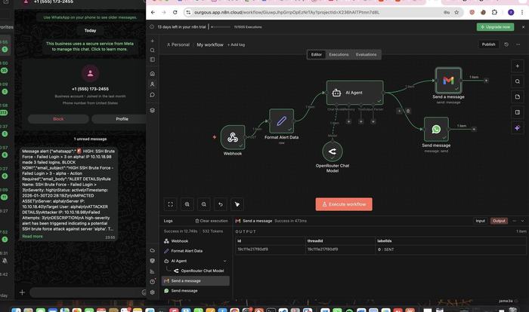Go to n8n Home in sidebar
The width and height of the screenshot is (529, 312).
(153, 74)
